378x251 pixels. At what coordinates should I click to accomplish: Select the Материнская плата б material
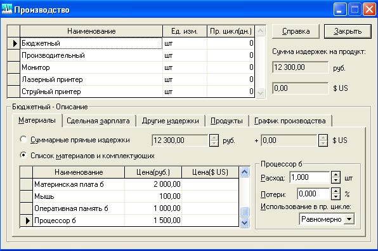click(129, 184)
